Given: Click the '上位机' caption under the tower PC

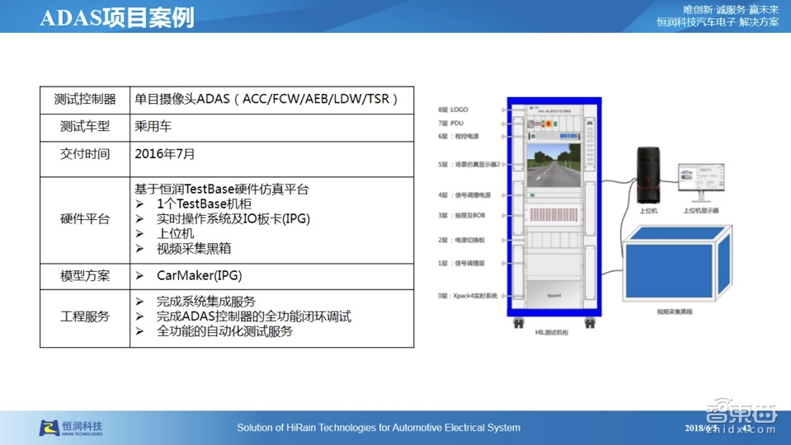Looking at the screenshot, I should click(x=648, y=211).
